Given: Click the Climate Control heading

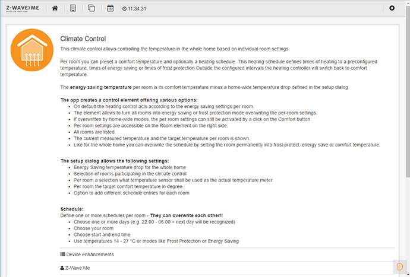Looking at the screenshot, I should point(83,39).
